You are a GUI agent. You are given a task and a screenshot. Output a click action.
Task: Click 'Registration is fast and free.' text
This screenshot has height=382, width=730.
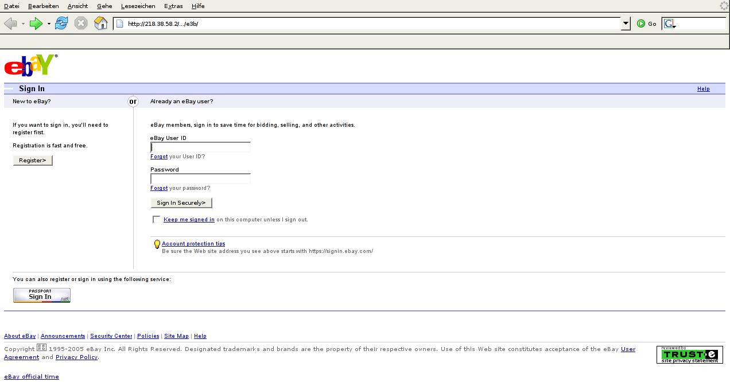pos(50,146)
